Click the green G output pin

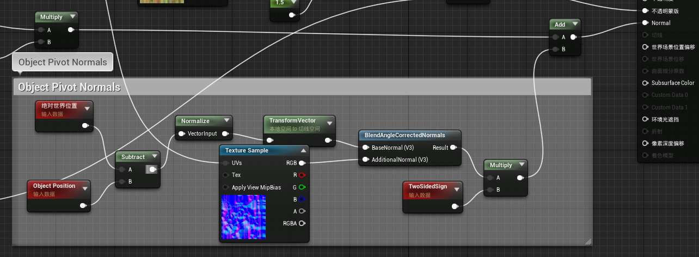click(x=302, y=187)
